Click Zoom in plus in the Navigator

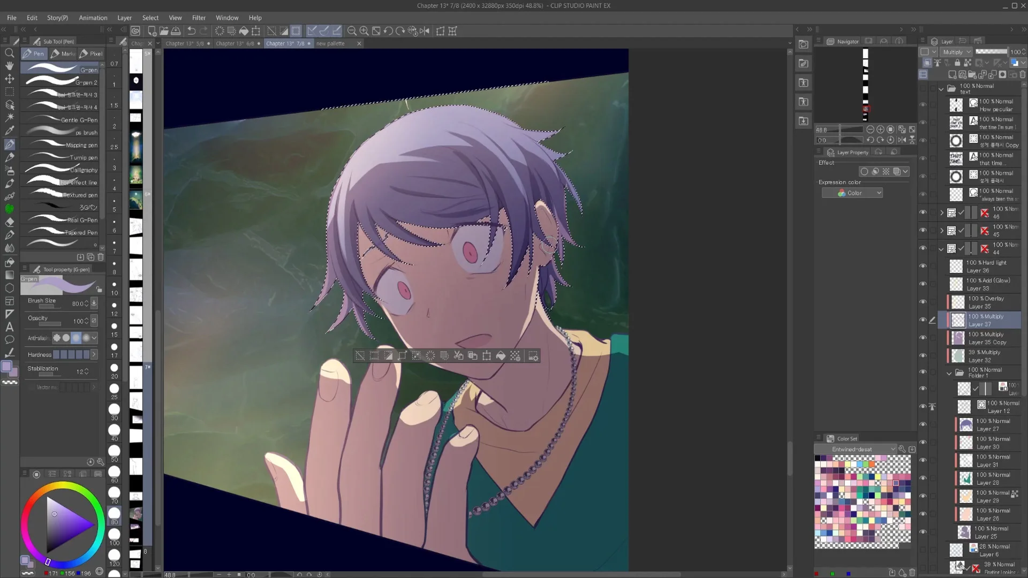click(x=880, y=130)
